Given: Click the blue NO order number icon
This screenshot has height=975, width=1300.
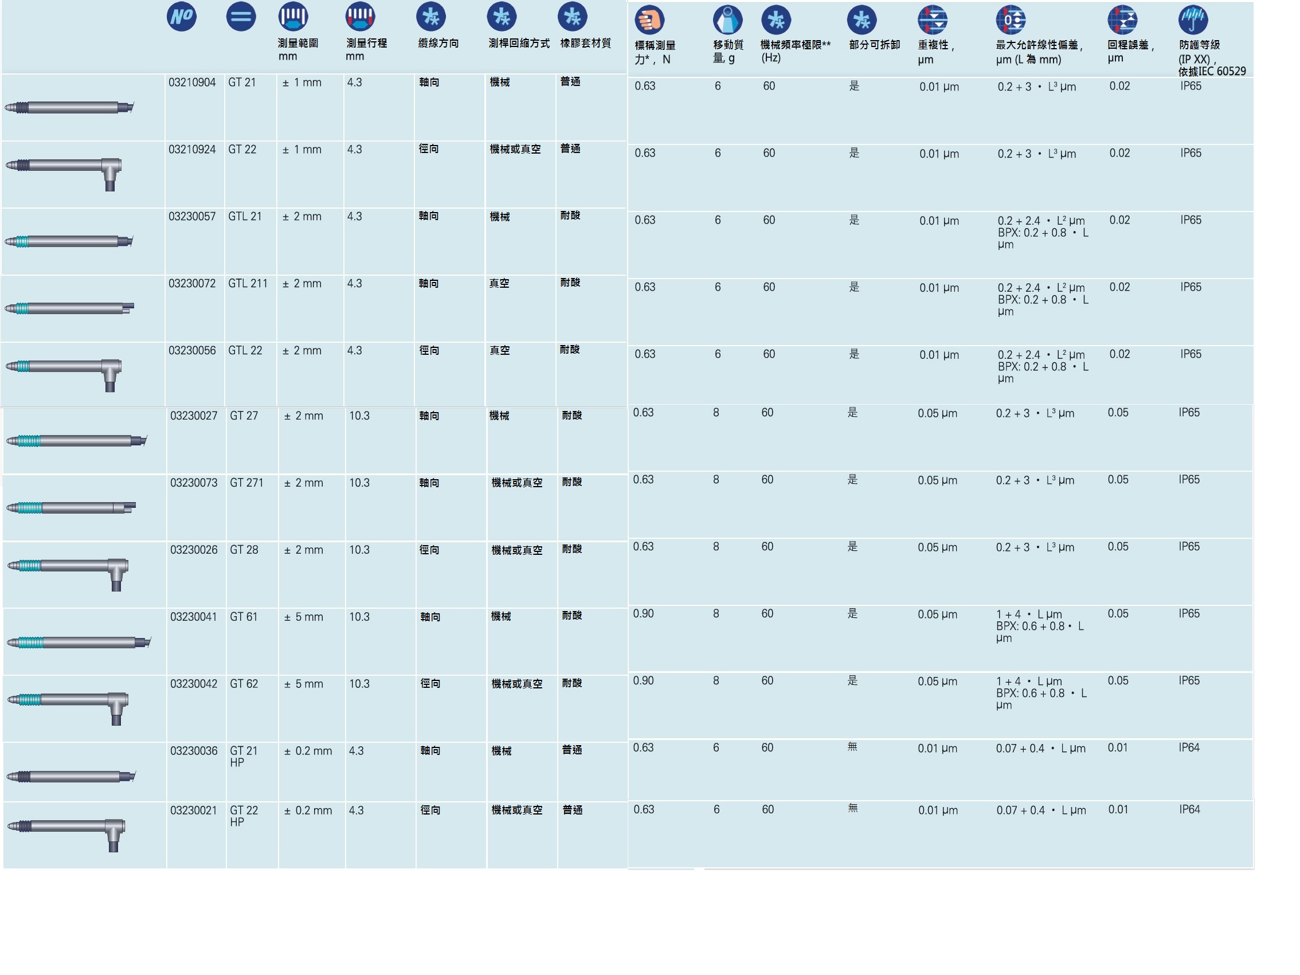Looking at the screenshot, I should pyautogui.click(x=182, y=17).
